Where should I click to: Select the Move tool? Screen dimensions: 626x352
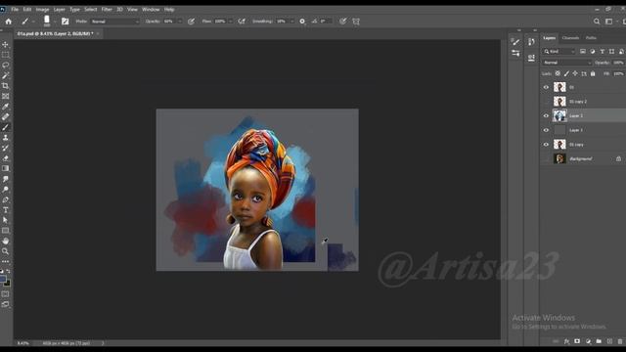point(5,44)
